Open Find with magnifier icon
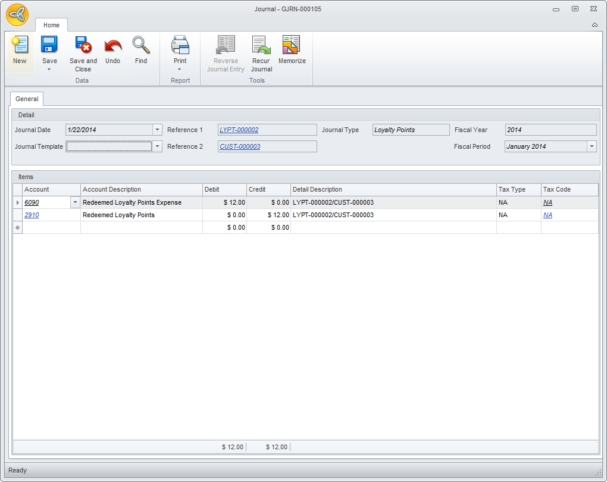This screenshot has height=482, width=607. click(141, 45)
